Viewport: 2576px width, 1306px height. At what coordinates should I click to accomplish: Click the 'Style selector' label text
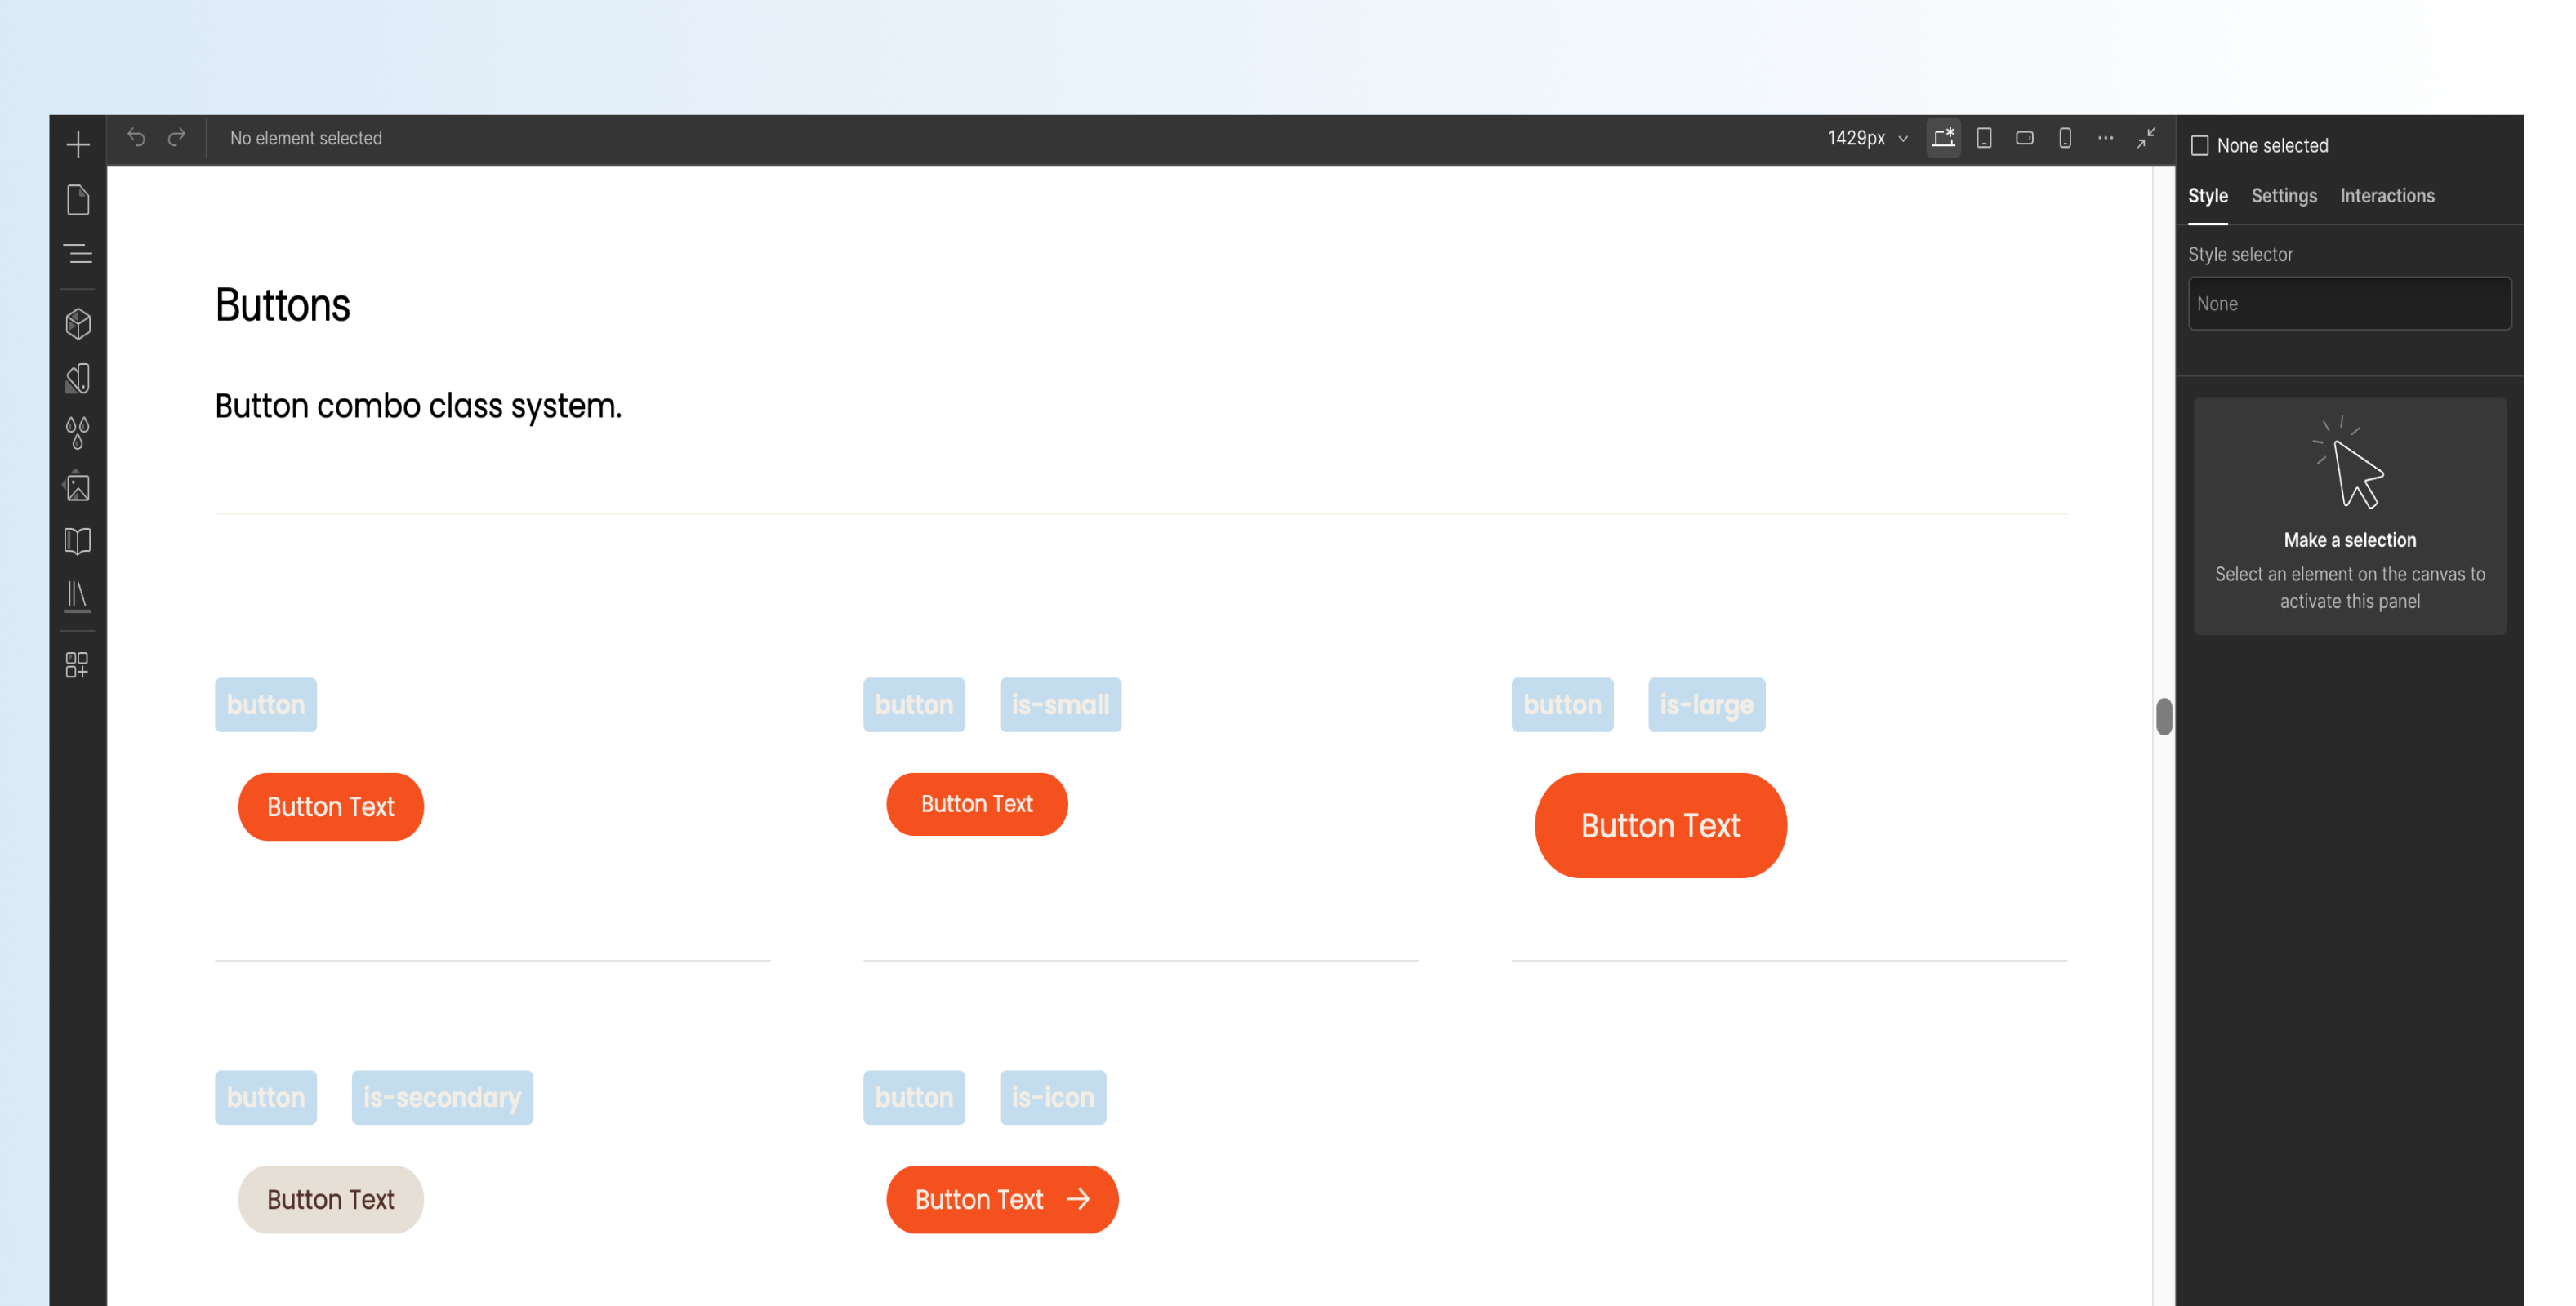2240,255
